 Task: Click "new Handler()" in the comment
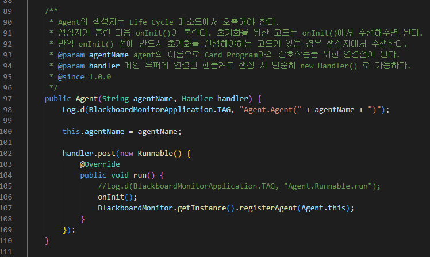pos(328,66)
